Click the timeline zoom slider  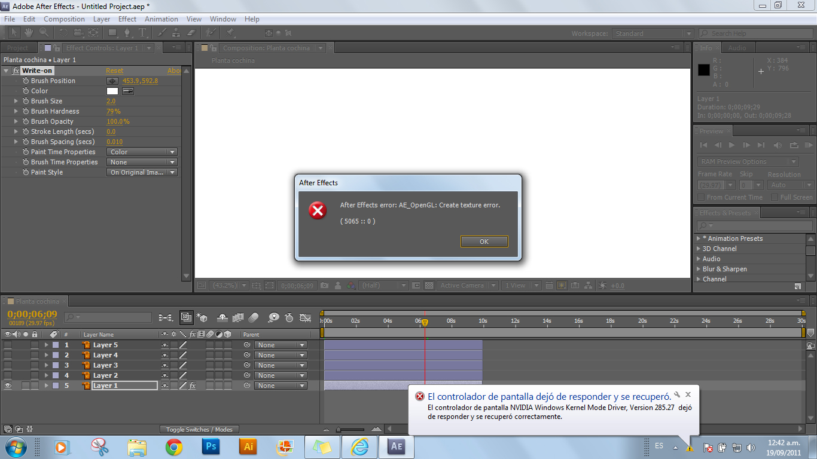click(x=350, y=429)
